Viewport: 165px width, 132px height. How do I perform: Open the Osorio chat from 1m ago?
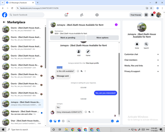pyautogui.click(x=22, y=29)
